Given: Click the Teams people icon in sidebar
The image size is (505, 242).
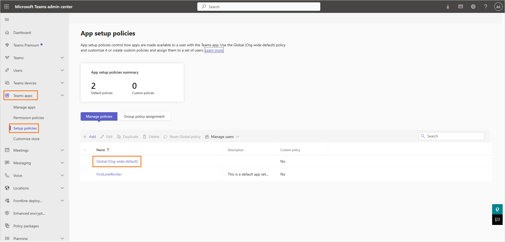Looking at the screenshot, I should 7,58.
